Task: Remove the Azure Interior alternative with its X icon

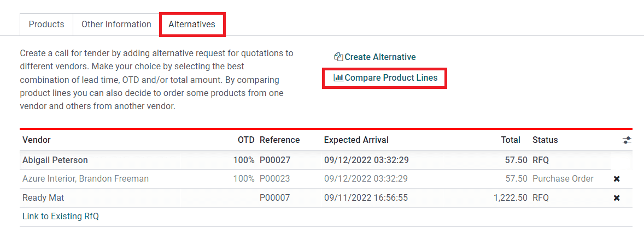Action: pyautogui.click(x=617, y=179)
